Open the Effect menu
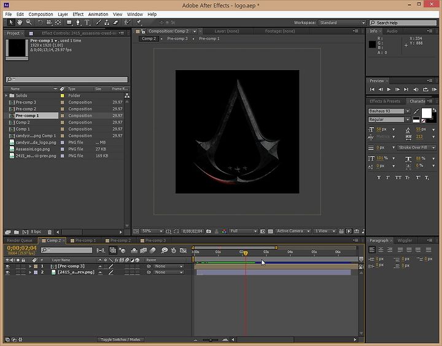Viewport: 442px width, 346px height. coord(78,14)
